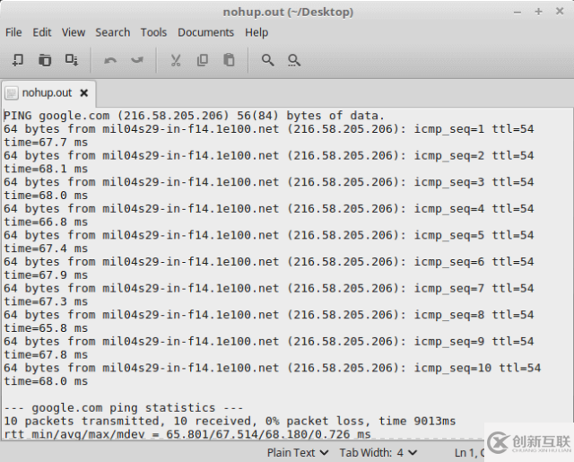The width and height of the screenshot is (574, 462).
Task: Click the 'google.com ping statistics' line
Action: (x=124, y=408)
